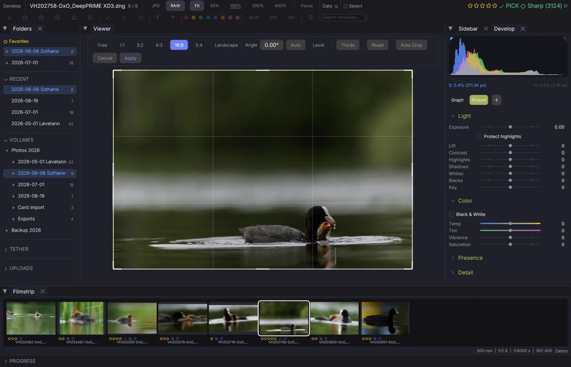The image size is (571, 367).
Task: Select the 4:3 crop aspect ratio
Action: [x=159, y=45]
